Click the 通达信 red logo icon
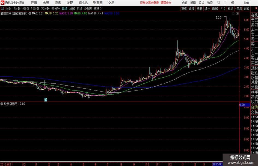This screenshot has height=166, width=258. pyautogui.click(x=2, y=3)
